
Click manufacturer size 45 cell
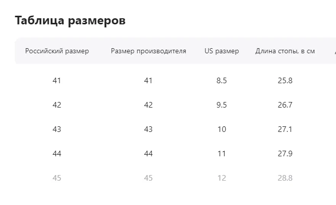(x=148, y=178)
